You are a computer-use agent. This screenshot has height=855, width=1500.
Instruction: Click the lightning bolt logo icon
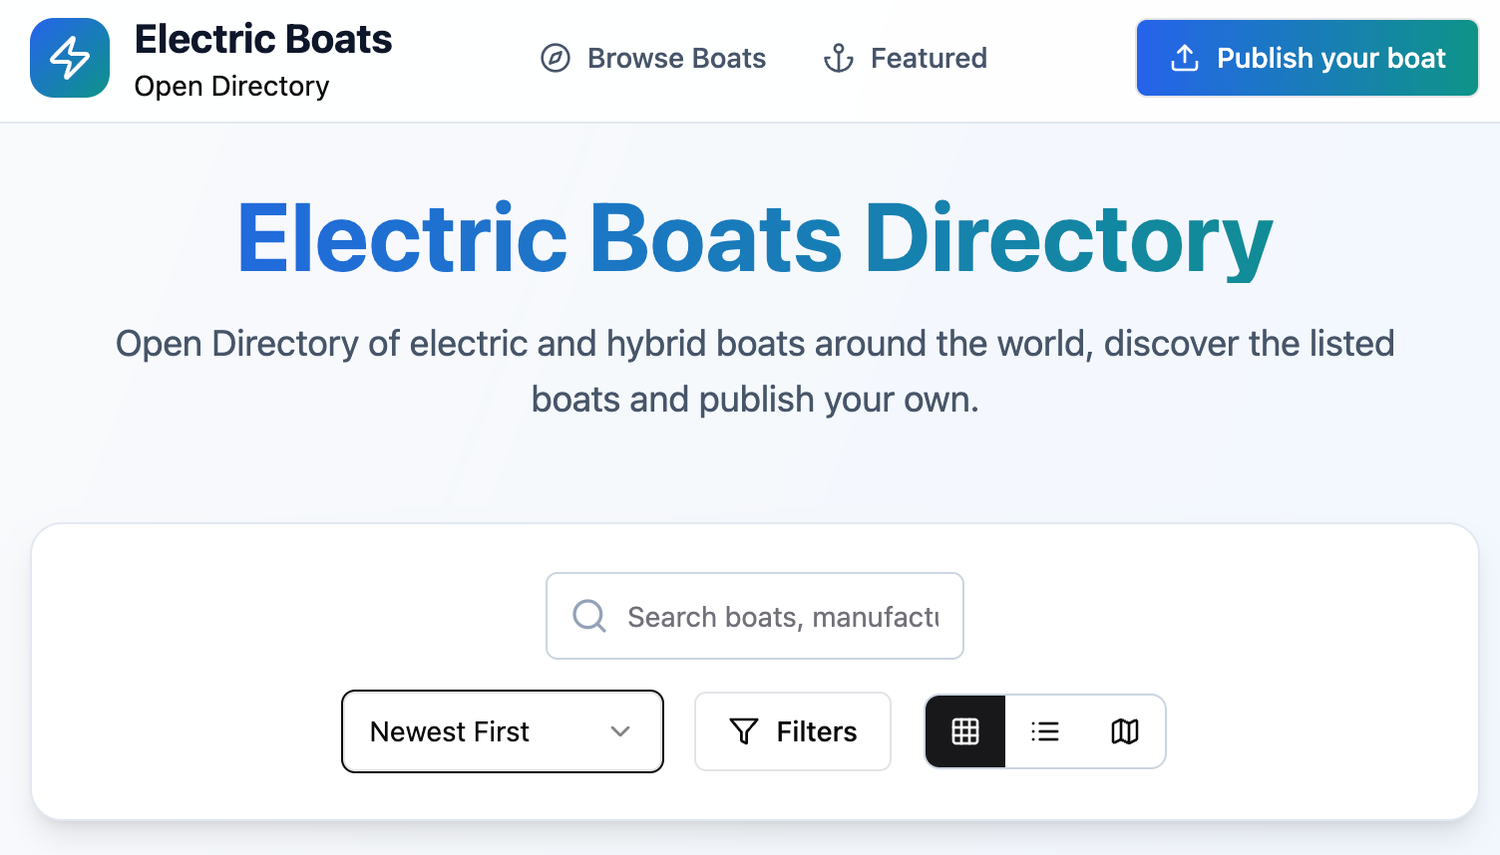click(70, 58)
